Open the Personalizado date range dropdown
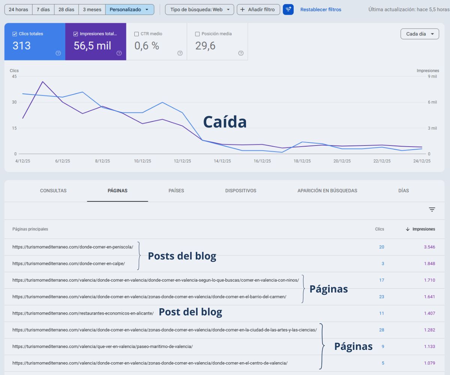Image resolution: width=450 pixels, height=375 pixels. 130,9
